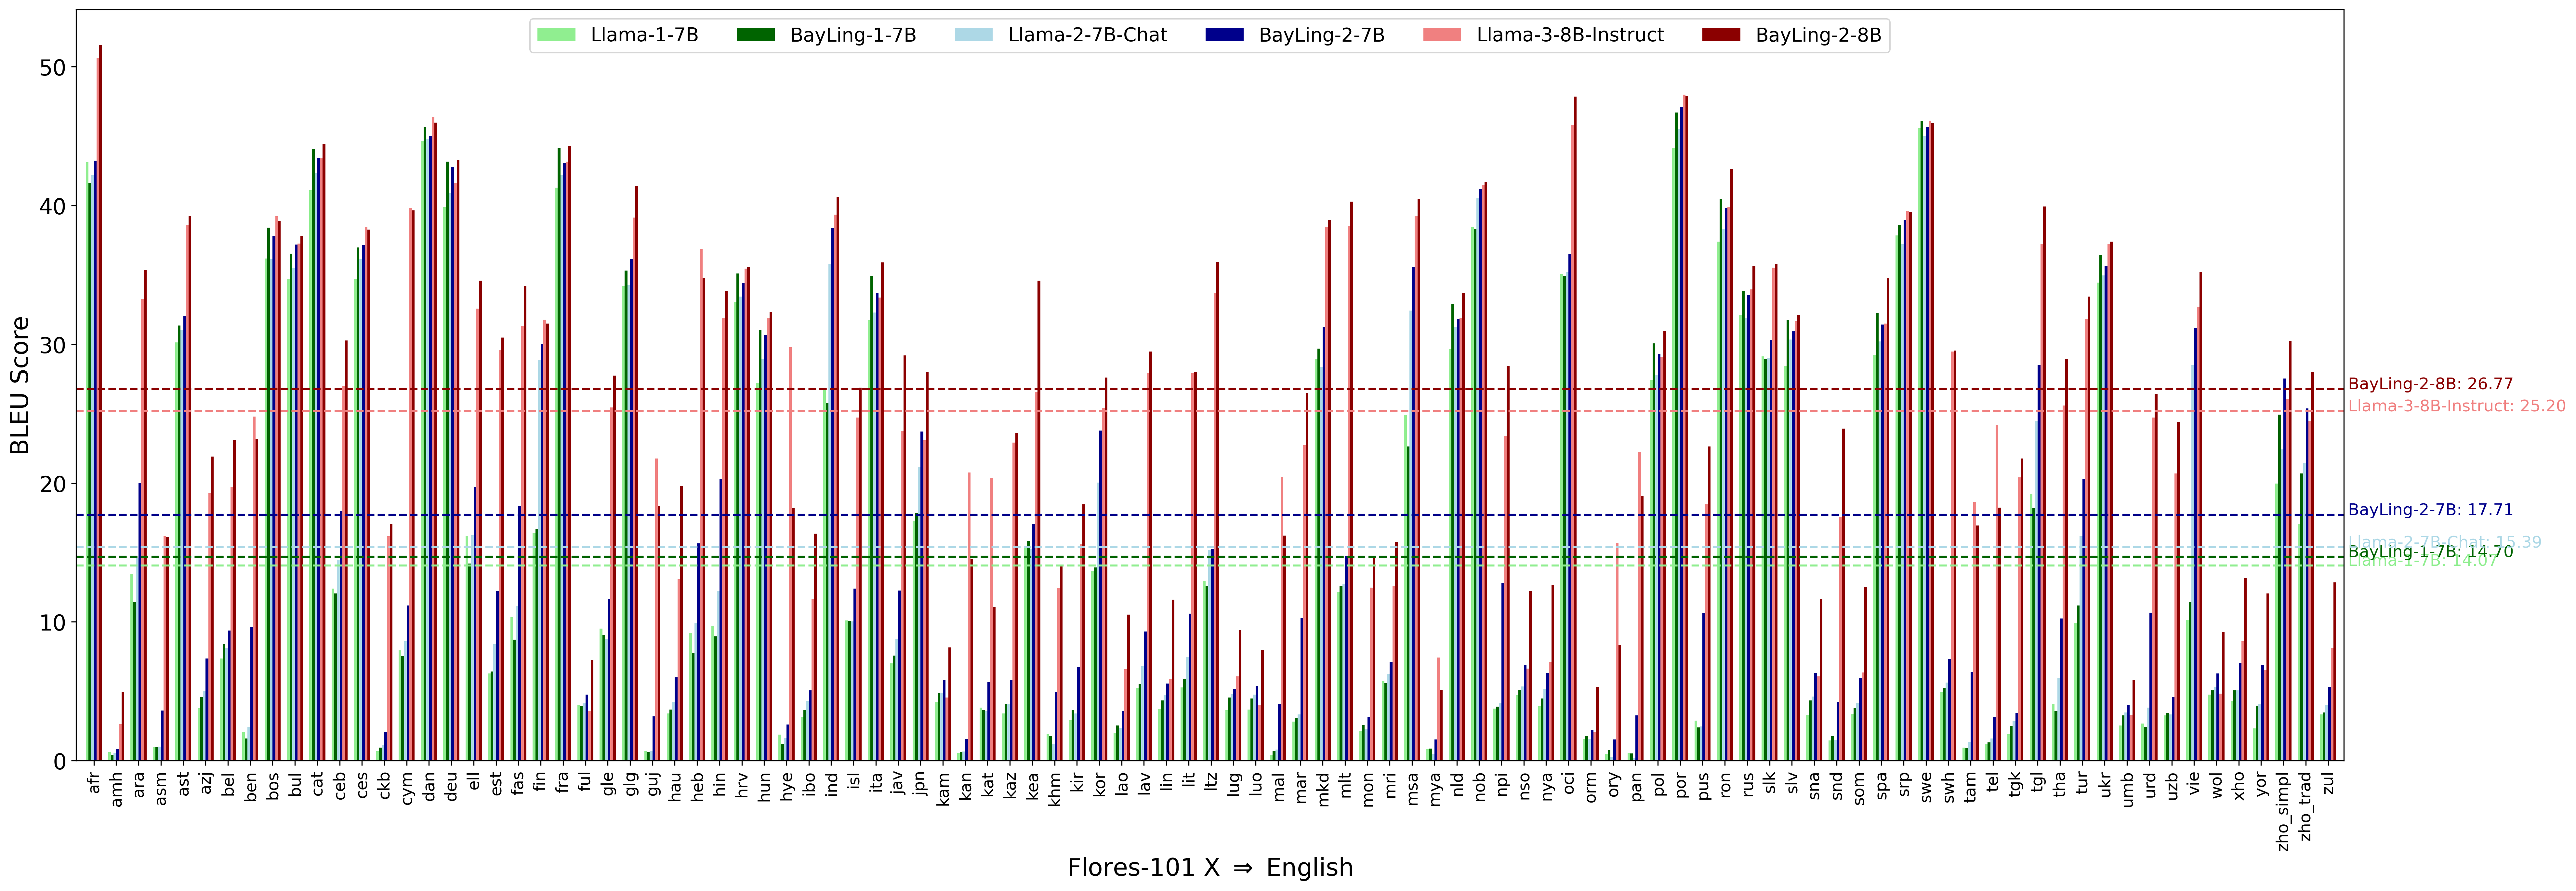Click the 'Flores-101 X ⇒ English' x-axis title
This screenshot has width=2576, height=891.
click(x=1210, y=867)
